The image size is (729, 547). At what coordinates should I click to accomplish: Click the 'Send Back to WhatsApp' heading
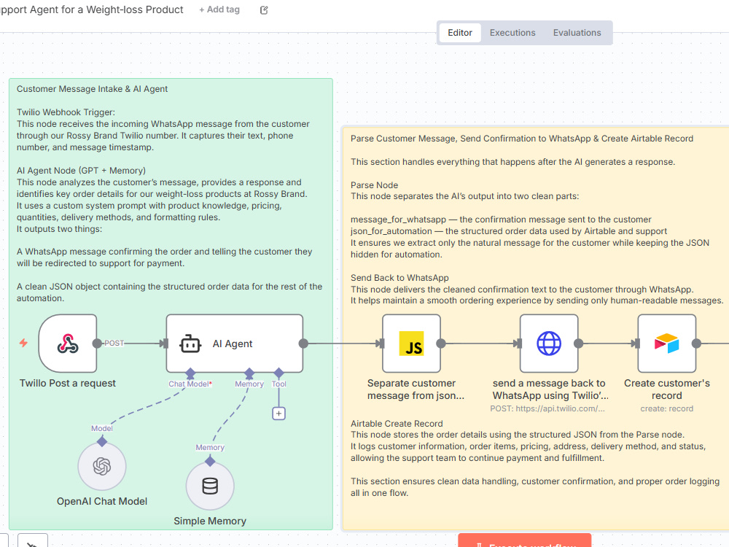(x=399, y=278)
